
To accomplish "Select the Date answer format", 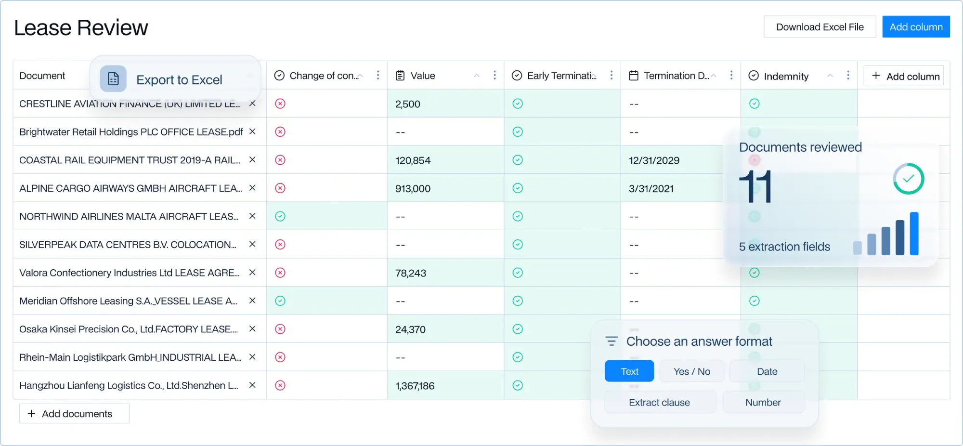I will point(767,371).
